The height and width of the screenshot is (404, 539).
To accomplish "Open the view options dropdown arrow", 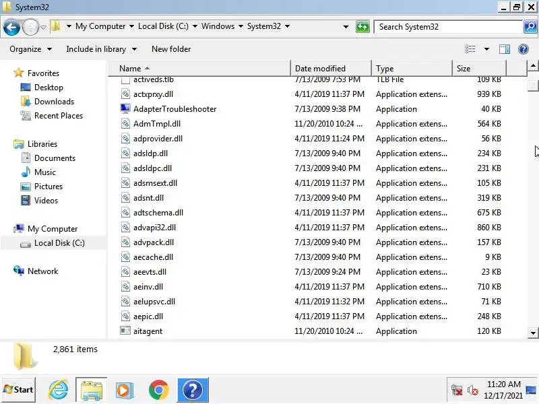I will click(486, 49).
